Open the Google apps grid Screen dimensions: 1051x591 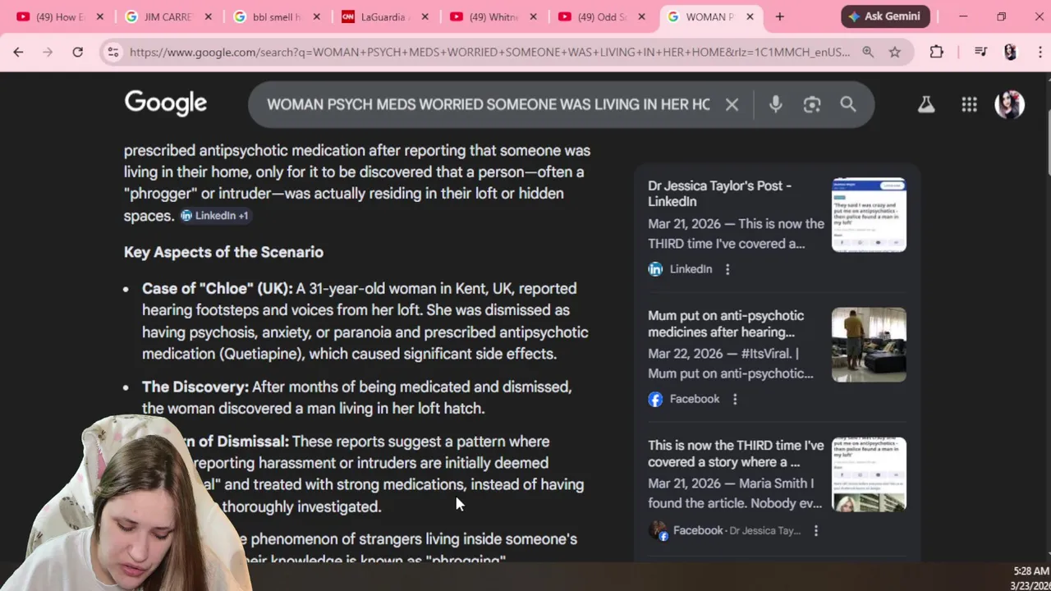point(970,104)
